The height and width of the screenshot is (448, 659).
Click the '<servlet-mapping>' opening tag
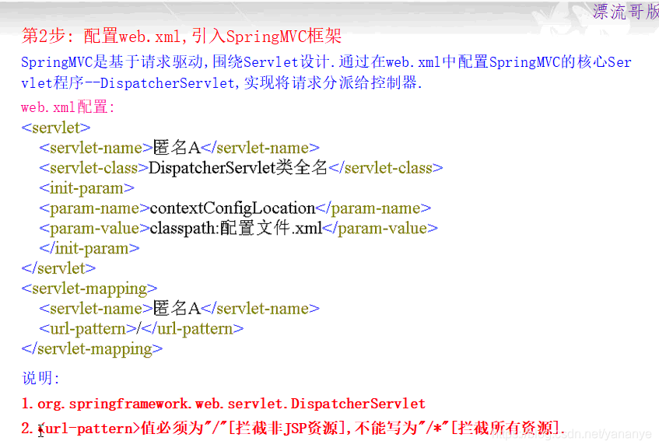click(89, 289)
